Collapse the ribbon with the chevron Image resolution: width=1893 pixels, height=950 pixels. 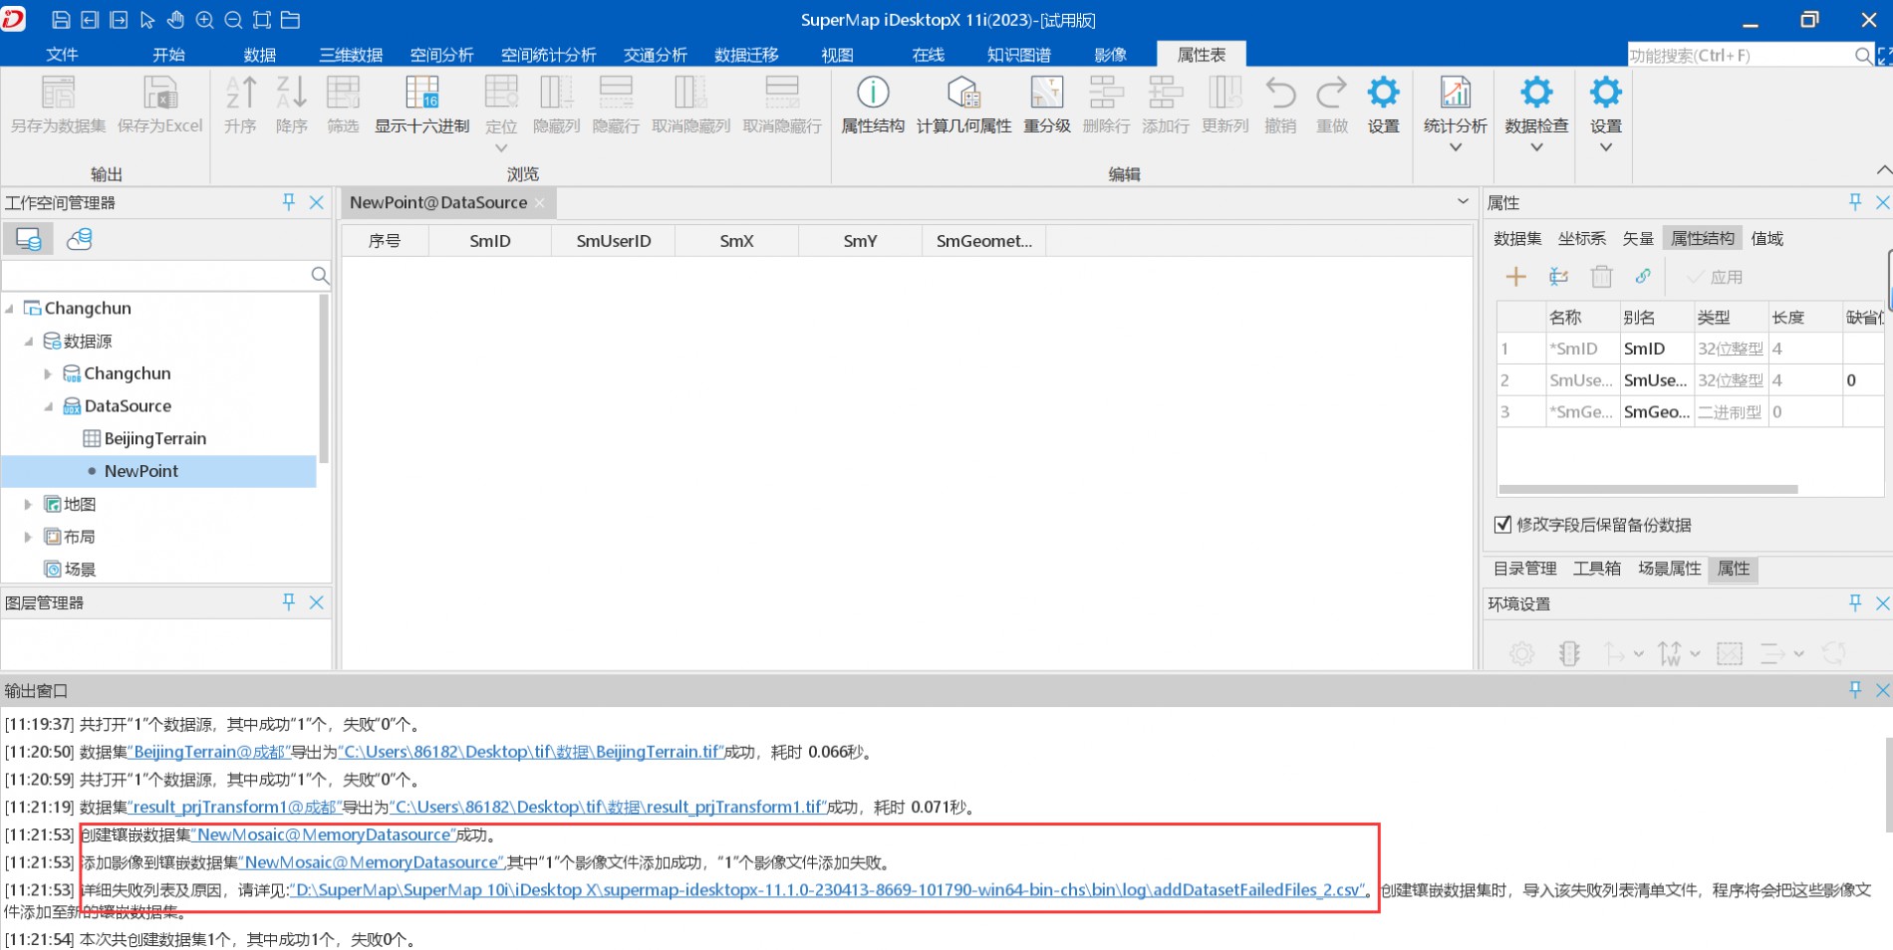point(1883,170)
